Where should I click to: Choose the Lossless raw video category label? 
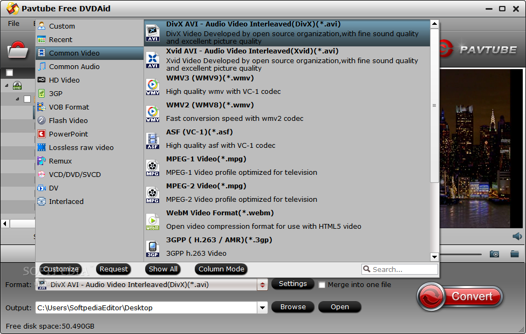coord(81,147)
